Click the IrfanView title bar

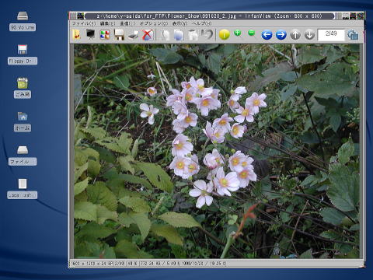(209, 16)
